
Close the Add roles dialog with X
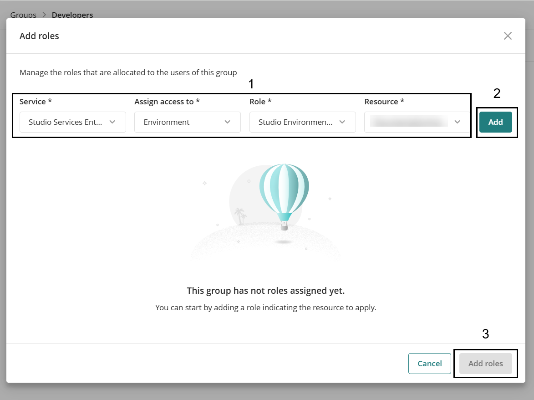[x=508, y=36]
